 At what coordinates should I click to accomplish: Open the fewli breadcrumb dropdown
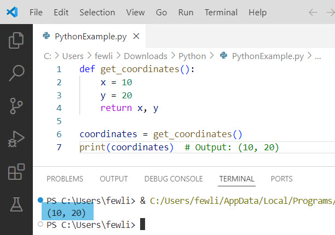103,56
